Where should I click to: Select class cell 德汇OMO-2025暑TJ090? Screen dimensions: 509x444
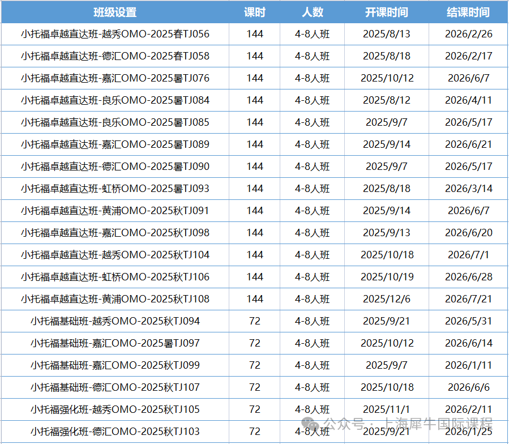[115, 166]
